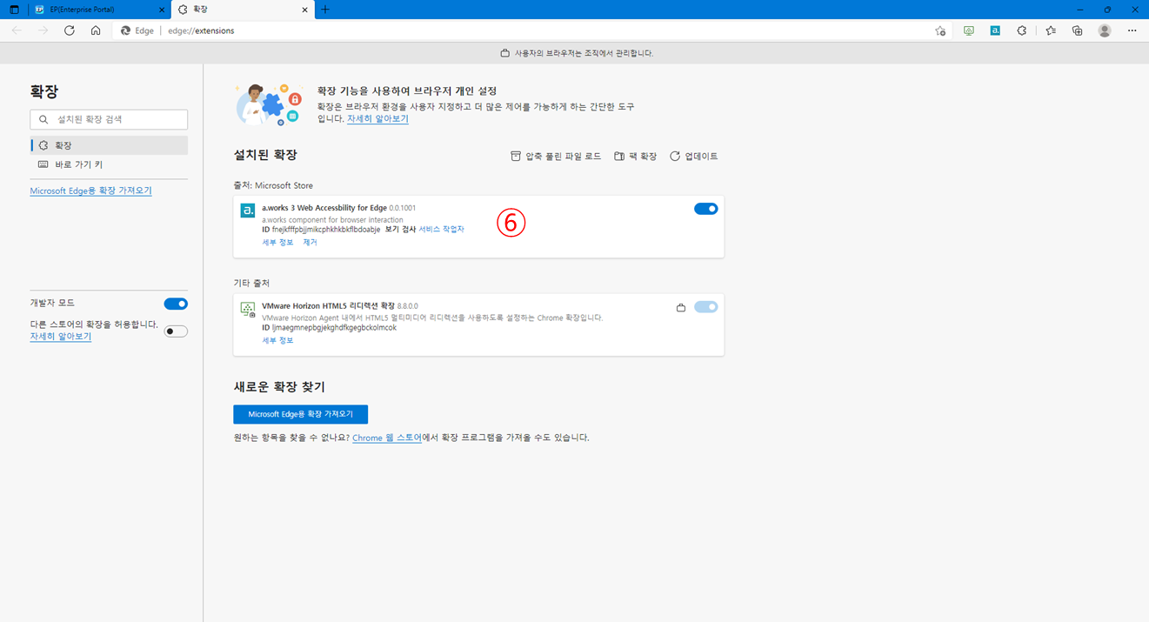The width and height of the screenshot is (1149, 622).
Task: Toggle 다른 스토어의 확장을 허용합니다 switch
Action: (x=176, y=331)
